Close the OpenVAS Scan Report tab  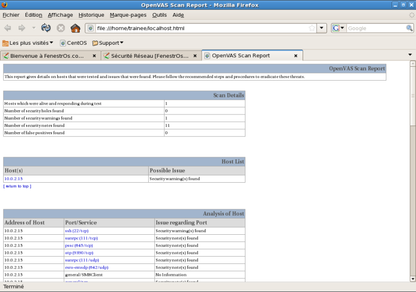(x=296, y=56)
